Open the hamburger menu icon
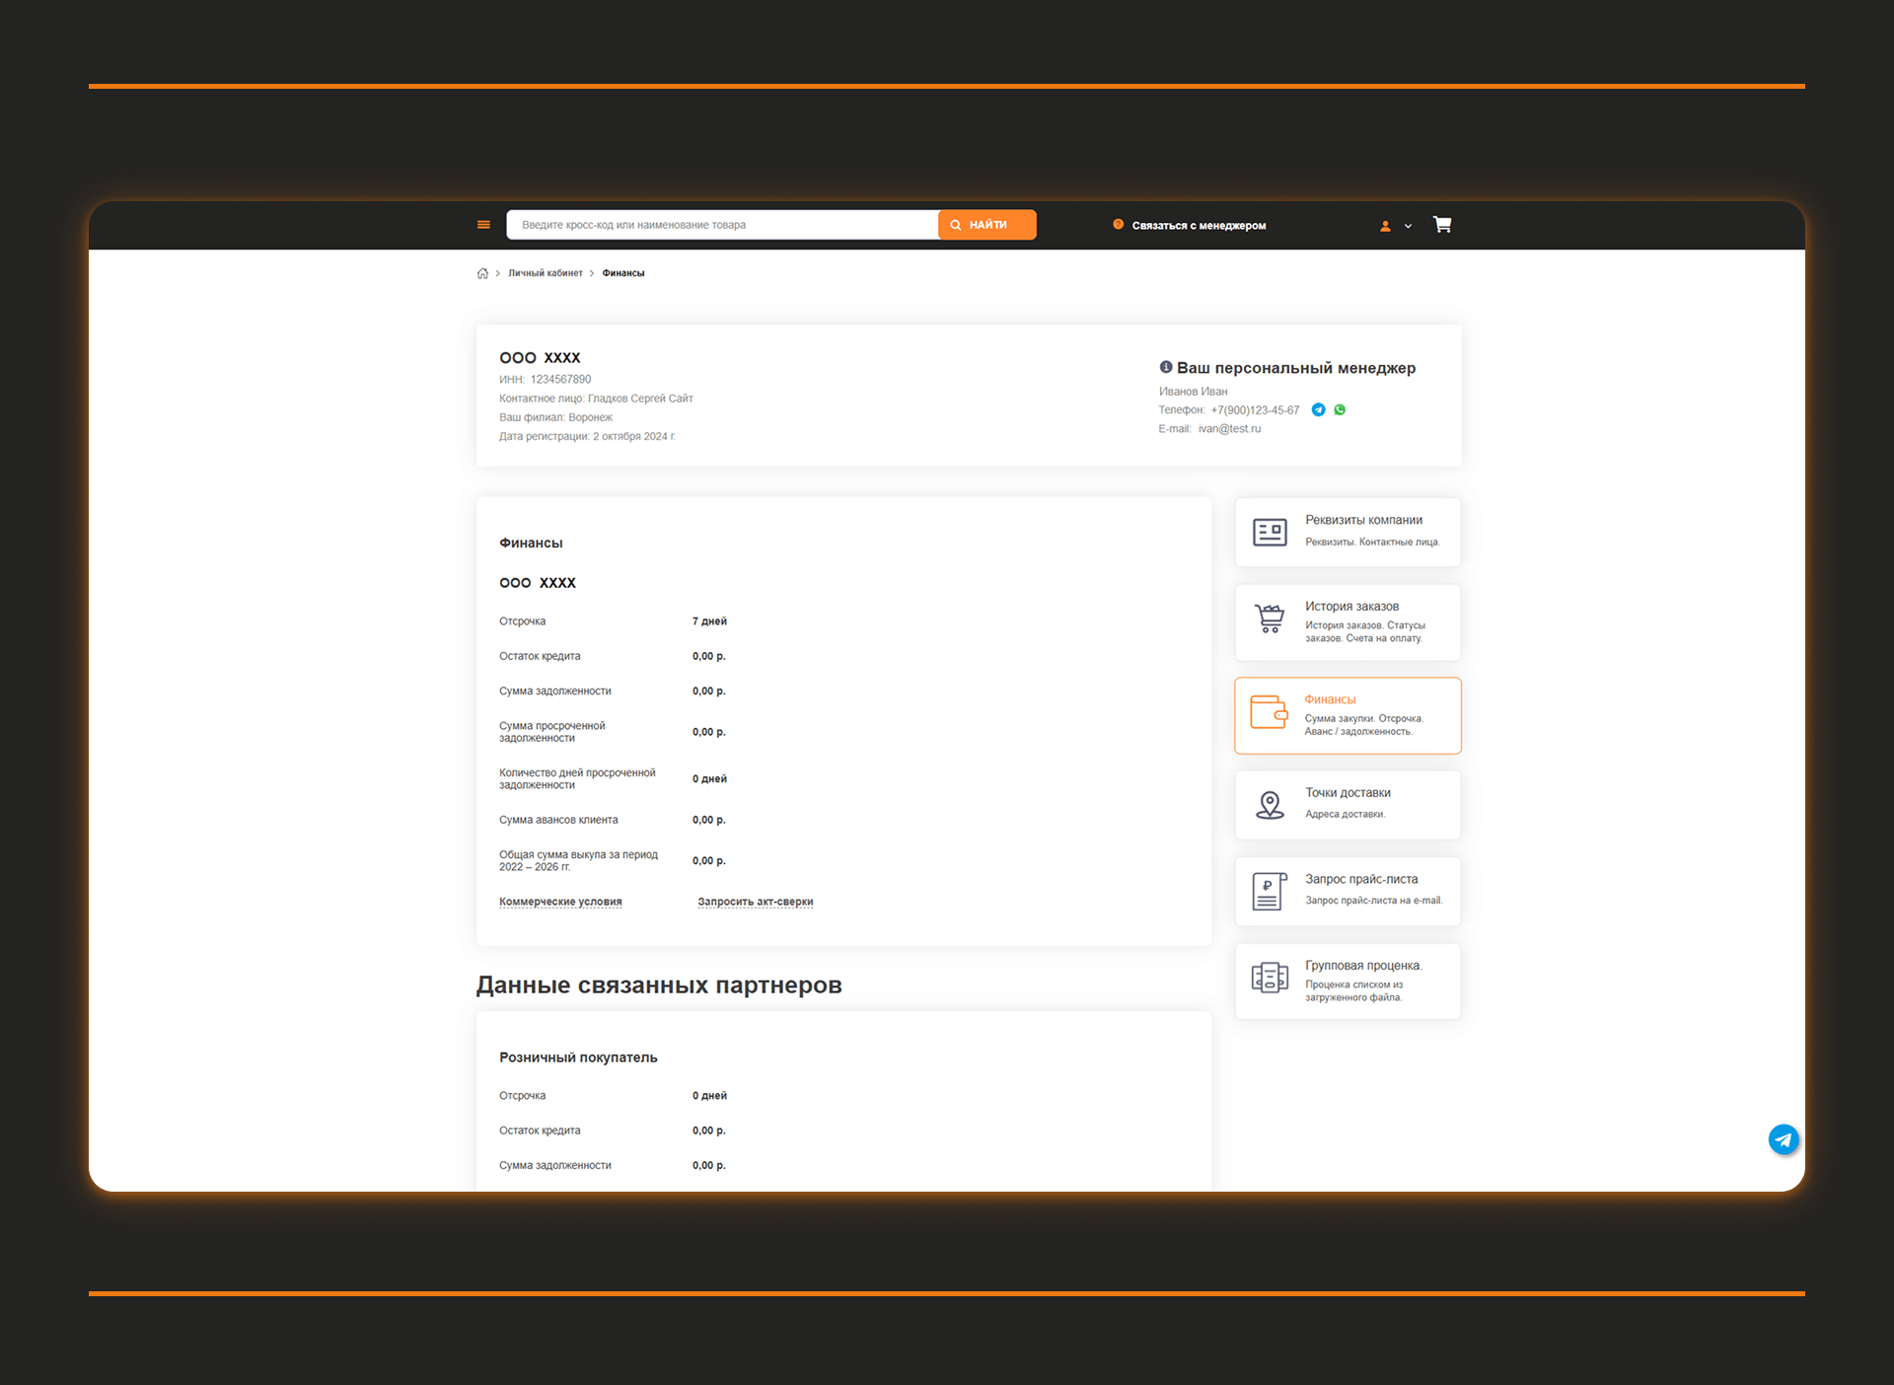The height and width of the screenshot is (1385, 1894). click(483, 225)
